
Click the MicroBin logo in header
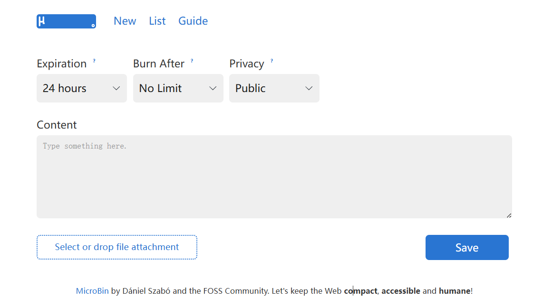[66, 21]
